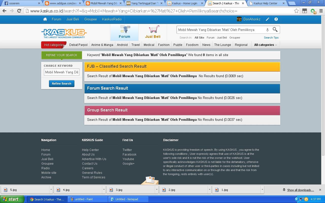Click the system tray clock
The width and height of the screenshot is (325, 203).
(315, 199)
